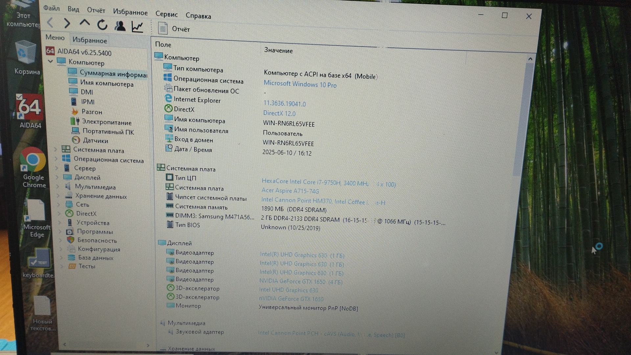Click the vertical scrollbar up arrow
This screenshot has height=355, width=631.
pos(530,59)
